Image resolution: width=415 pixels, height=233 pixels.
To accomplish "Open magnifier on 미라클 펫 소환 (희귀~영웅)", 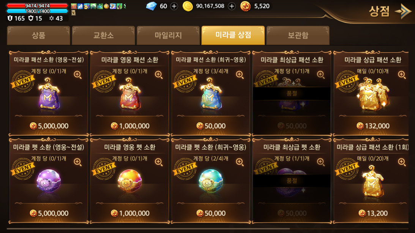I will pos(240,162).
